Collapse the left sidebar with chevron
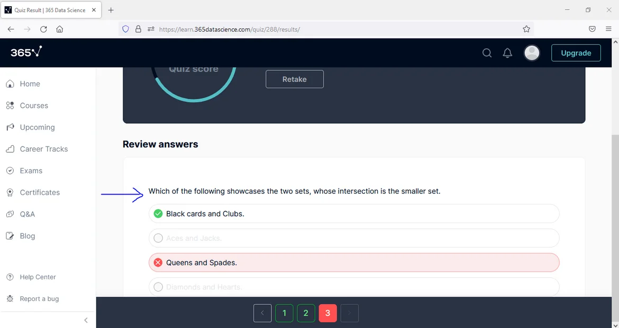The height and width of the screenshot is (328, 619). point(86,320)
